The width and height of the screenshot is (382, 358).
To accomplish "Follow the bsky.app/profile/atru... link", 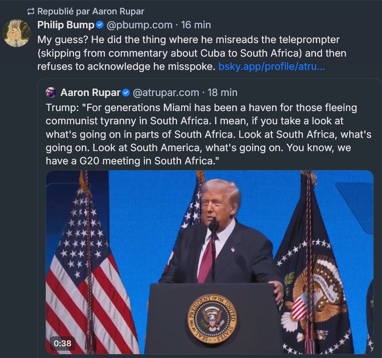I will point(272,67).
